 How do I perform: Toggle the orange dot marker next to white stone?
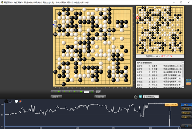20,101
